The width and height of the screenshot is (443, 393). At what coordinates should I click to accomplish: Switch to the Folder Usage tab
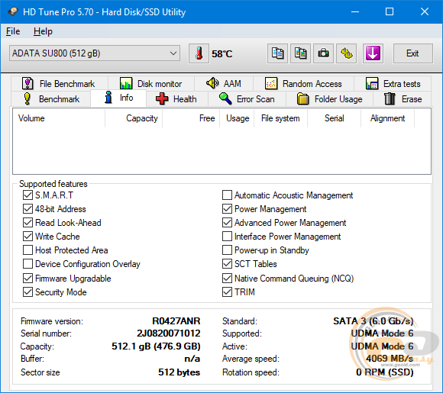coord(330,99)
